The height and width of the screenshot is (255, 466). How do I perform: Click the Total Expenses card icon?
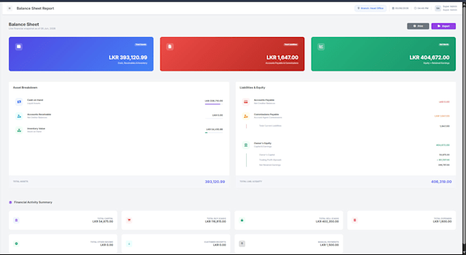[x=354, y=220]
